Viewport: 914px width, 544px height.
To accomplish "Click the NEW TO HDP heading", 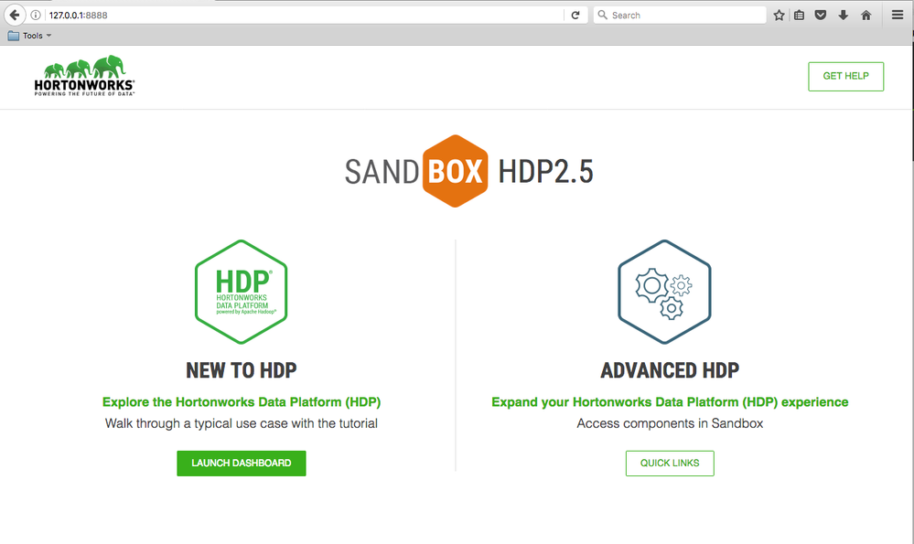I will [242, 370].
